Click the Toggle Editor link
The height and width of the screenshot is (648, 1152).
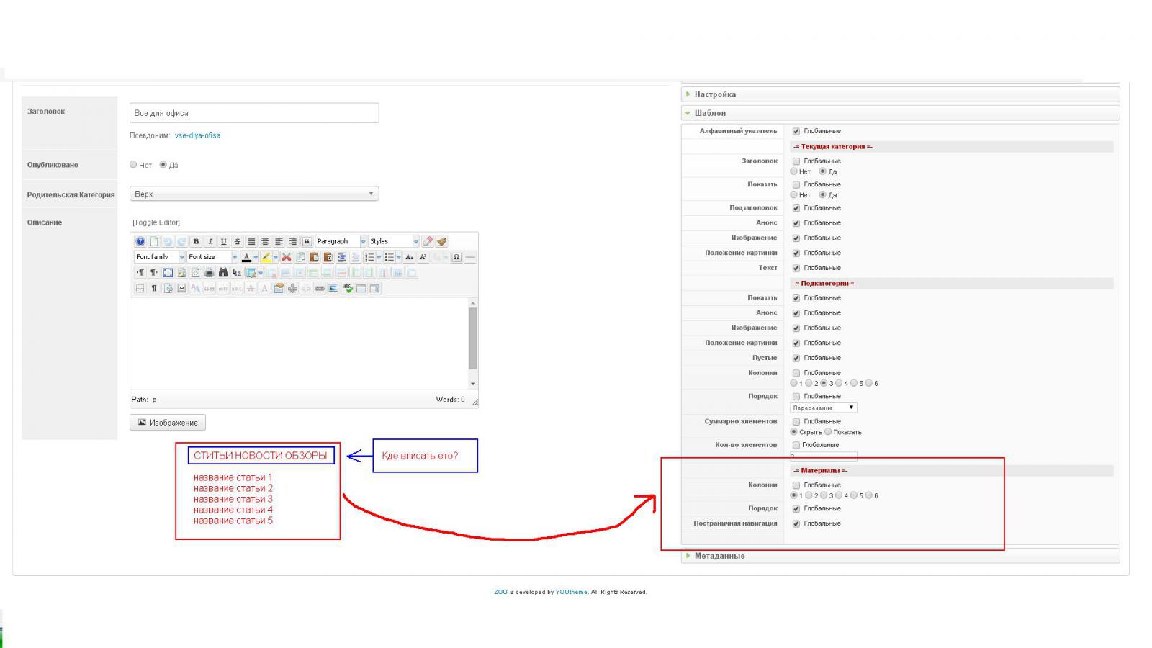(x=156, y=222)
